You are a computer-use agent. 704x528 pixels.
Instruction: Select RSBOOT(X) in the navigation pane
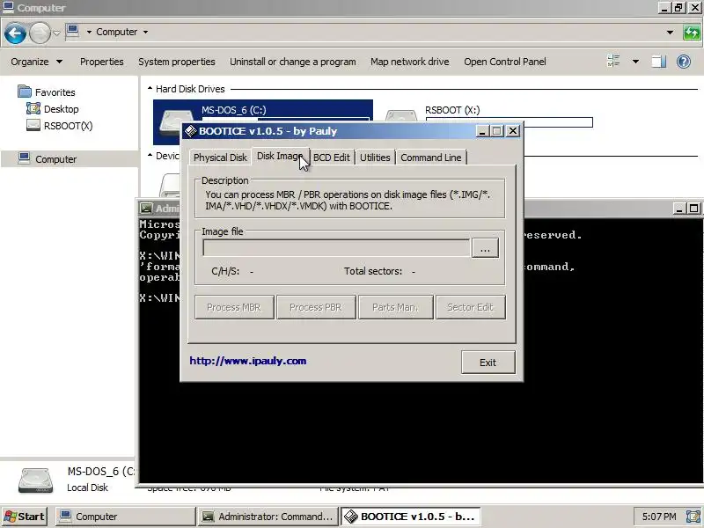tap(60, 126)
